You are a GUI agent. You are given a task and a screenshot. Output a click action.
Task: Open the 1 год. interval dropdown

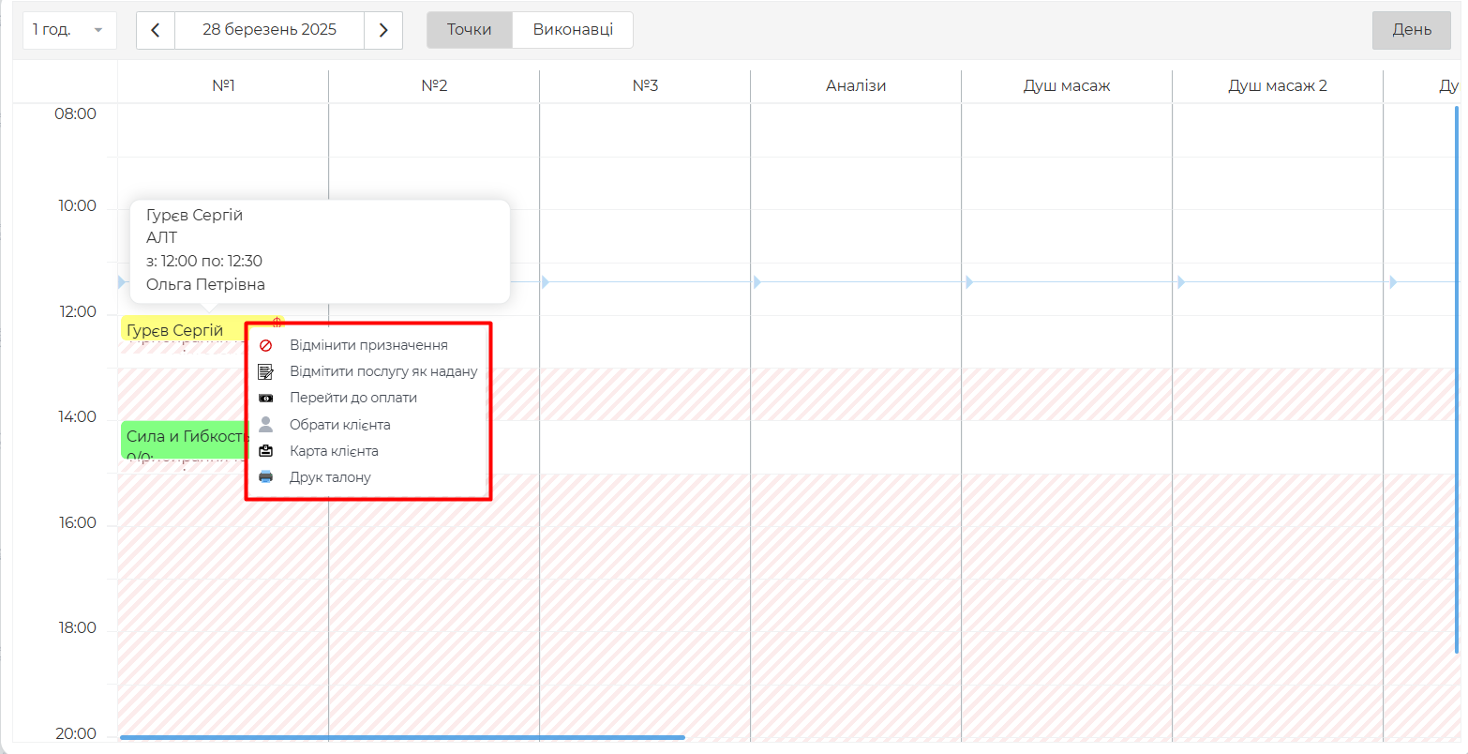(69, 30)
